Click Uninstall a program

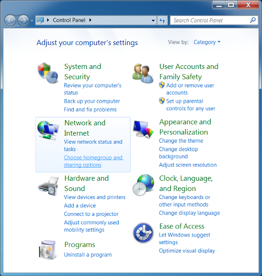point(88,255)
